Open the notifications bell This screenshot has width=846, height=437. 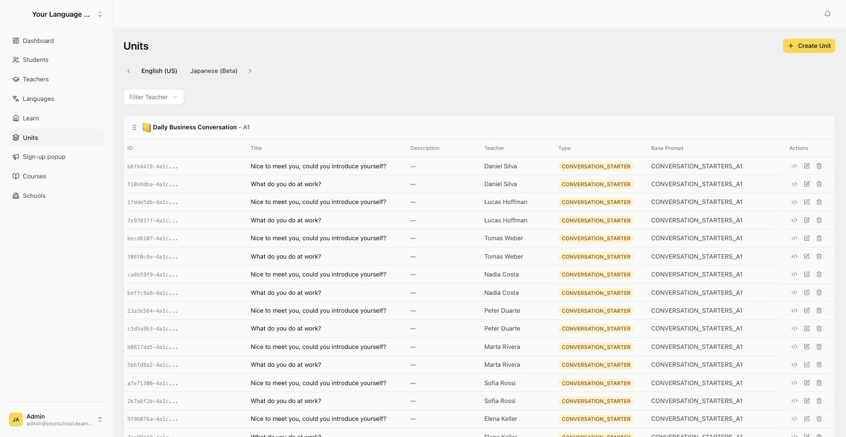tap(827, 14)
